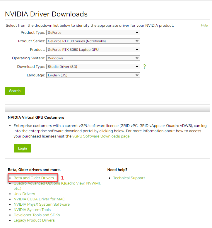Viewport: 212px width, 228px height.
Task: Open NVIDIA CUDA Driver for MAC
Action: 39,199
